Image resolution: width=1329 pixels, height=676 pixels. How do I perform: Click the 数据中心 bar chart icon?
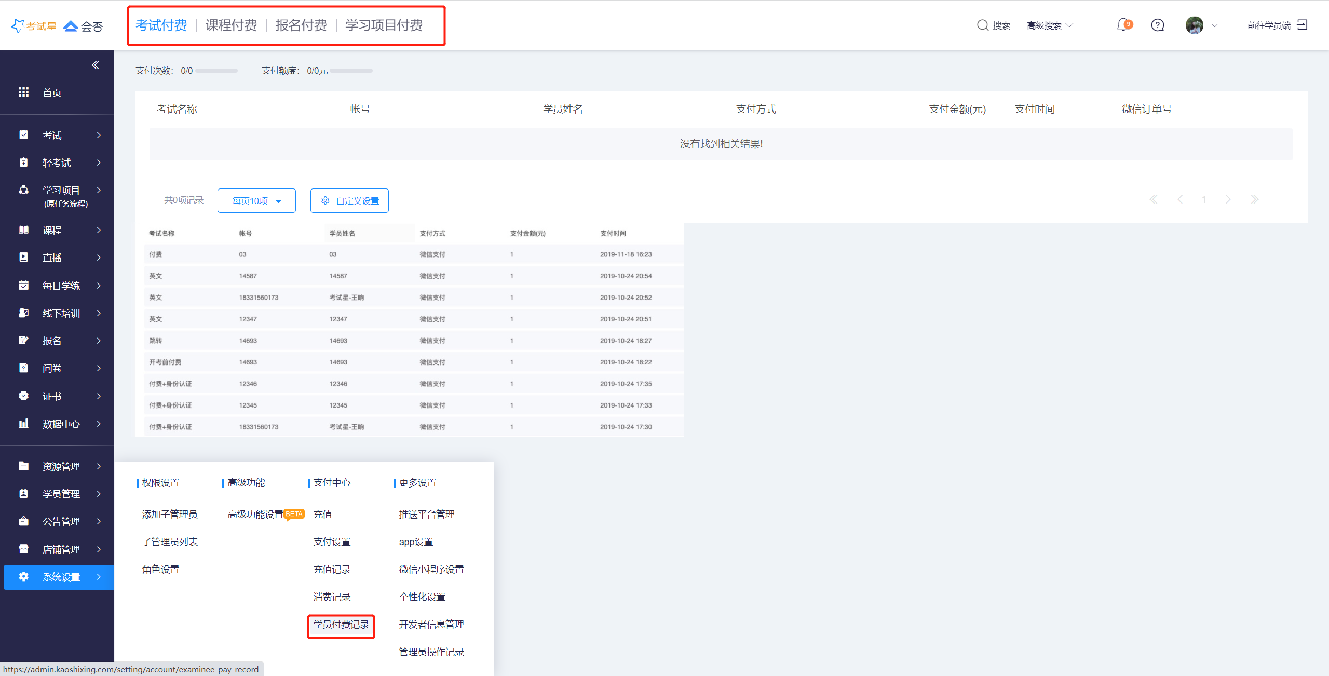point(23,423)
